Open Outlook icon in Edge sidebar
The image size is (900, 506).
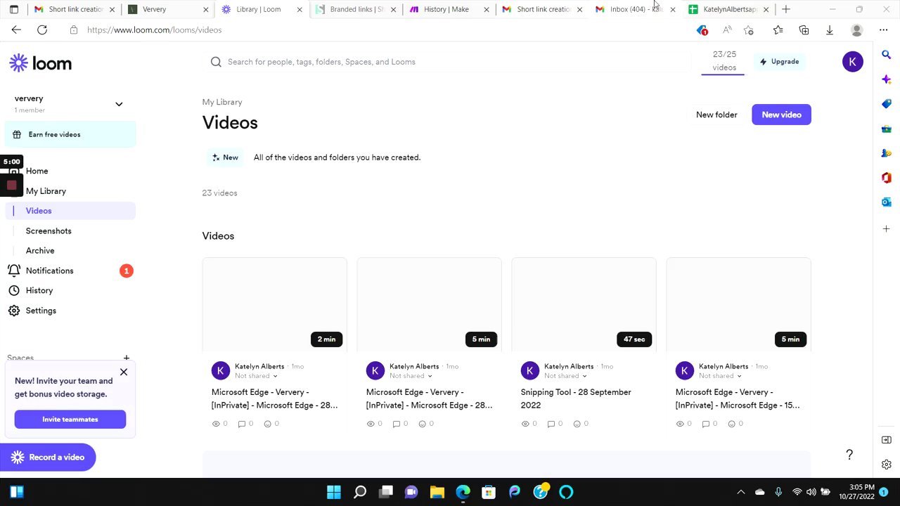pyautogui.click(x=887, y=202)
